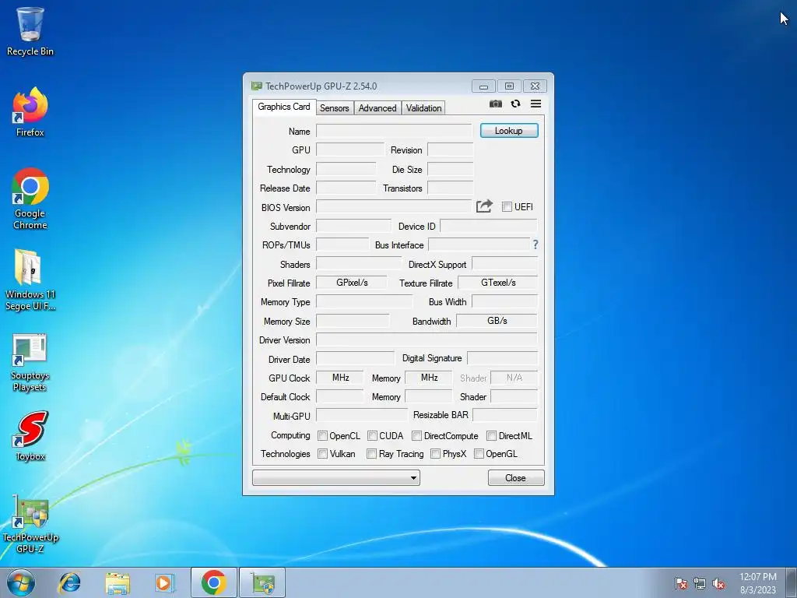Click the Close button in GPU-Z
Viewport: 797px width, 598px height.
[516, 477]
